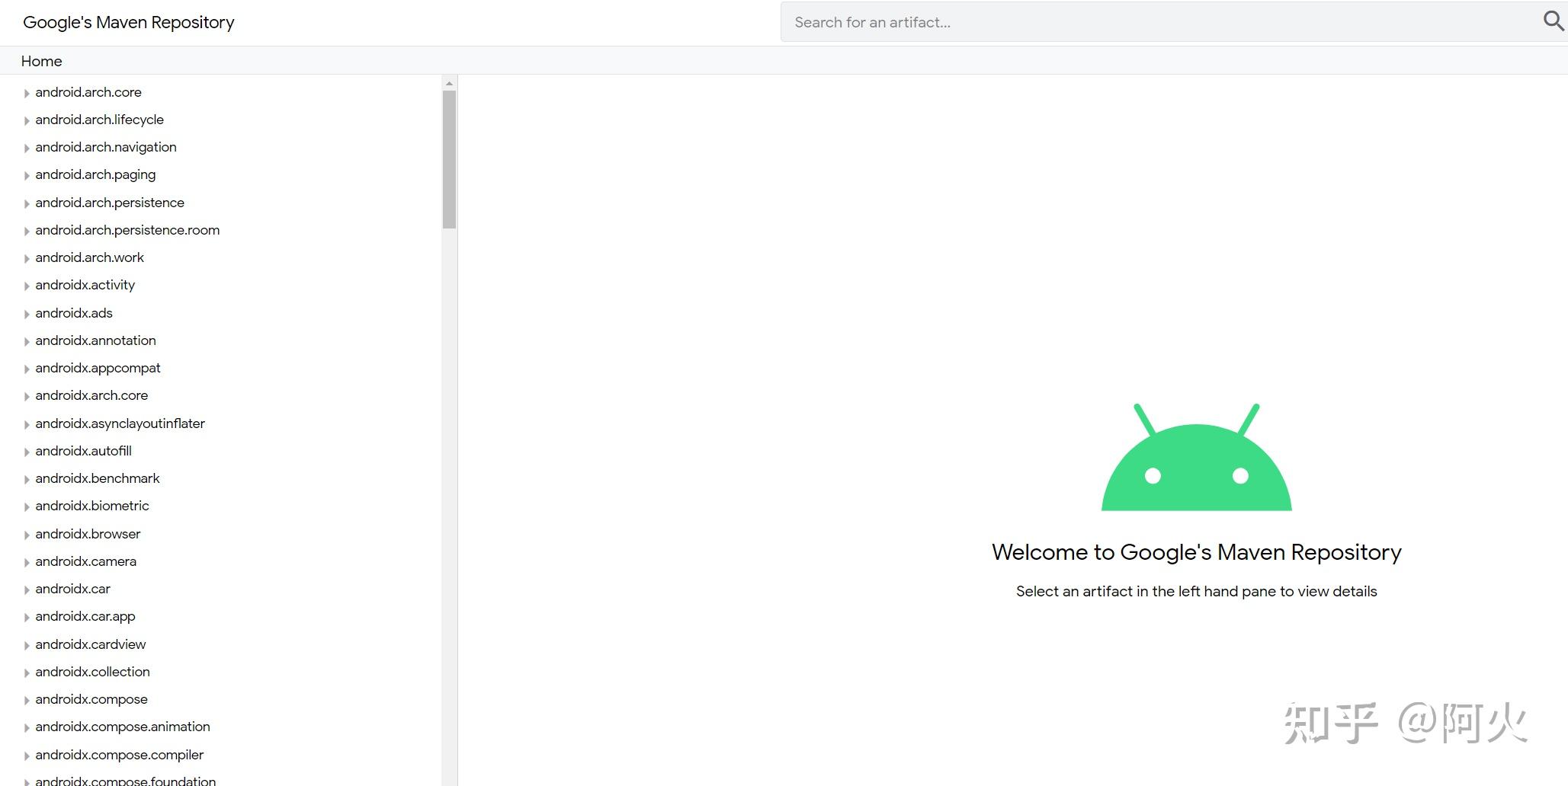Select the androidx.appcompat group label
The width and height of the screenshot is (1568, 786).
pos(98,368)
